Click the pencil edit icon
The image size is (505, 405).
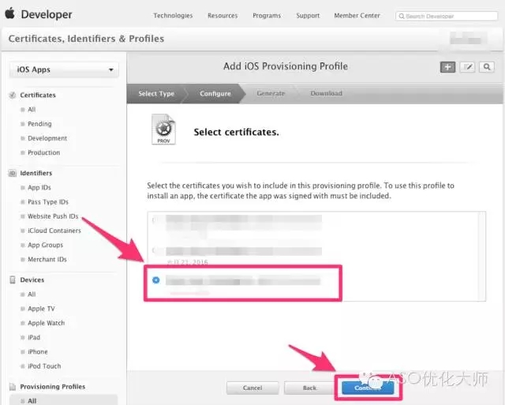coord(467,67)
